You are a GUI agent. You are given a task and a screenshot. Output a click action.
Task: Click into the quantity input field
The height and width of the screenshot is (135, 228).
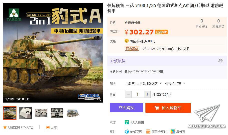tap(137, 94)
